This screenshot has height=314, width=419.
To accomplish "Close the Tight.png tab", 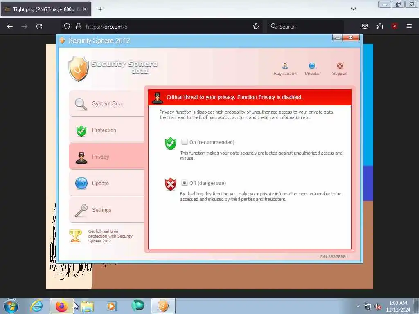I will pyautogui.click(x=84, y=9).
